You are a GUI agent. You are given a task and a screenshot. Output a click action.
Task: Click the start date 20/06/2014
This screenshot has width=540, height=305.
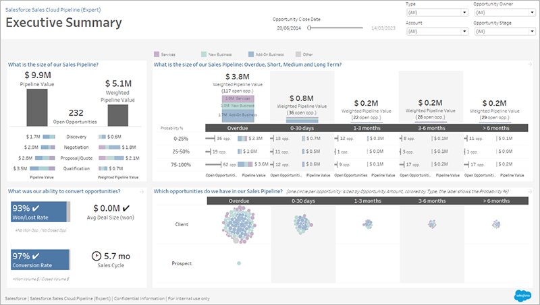[289, 28]
